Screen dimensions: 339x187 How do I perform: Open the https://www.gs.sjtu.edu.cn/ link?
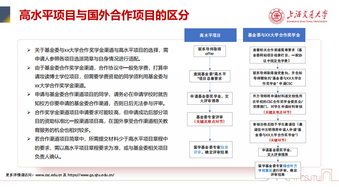(91, 175)
